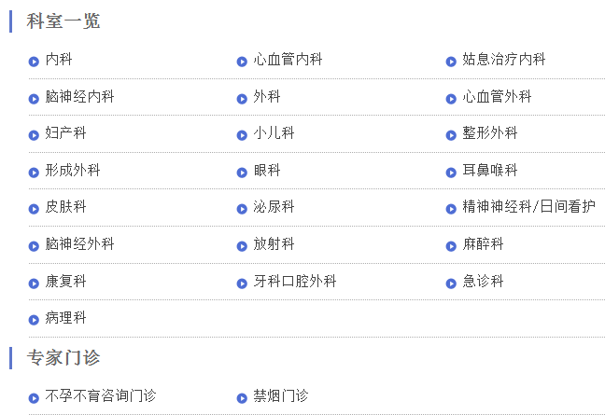605x415 pixels.
Task: Click the bullet icon beside 病理科
Action: [x=34, y=320]
